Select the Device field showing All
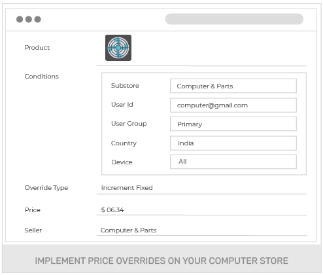This screenshot has width=323, height=275. (233, 162)
